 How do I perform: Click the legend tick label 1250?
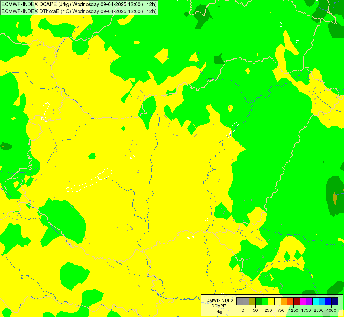293,310
